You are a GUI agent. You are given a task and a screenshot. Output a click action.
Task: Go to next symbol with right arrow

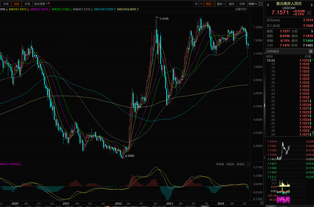coord(312,5)
